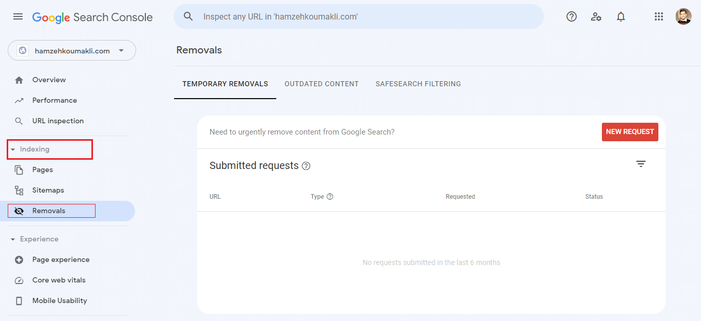
Task: Click help icon beside Submitted requests
Action: pyautogui.click(x=306, y=166)
